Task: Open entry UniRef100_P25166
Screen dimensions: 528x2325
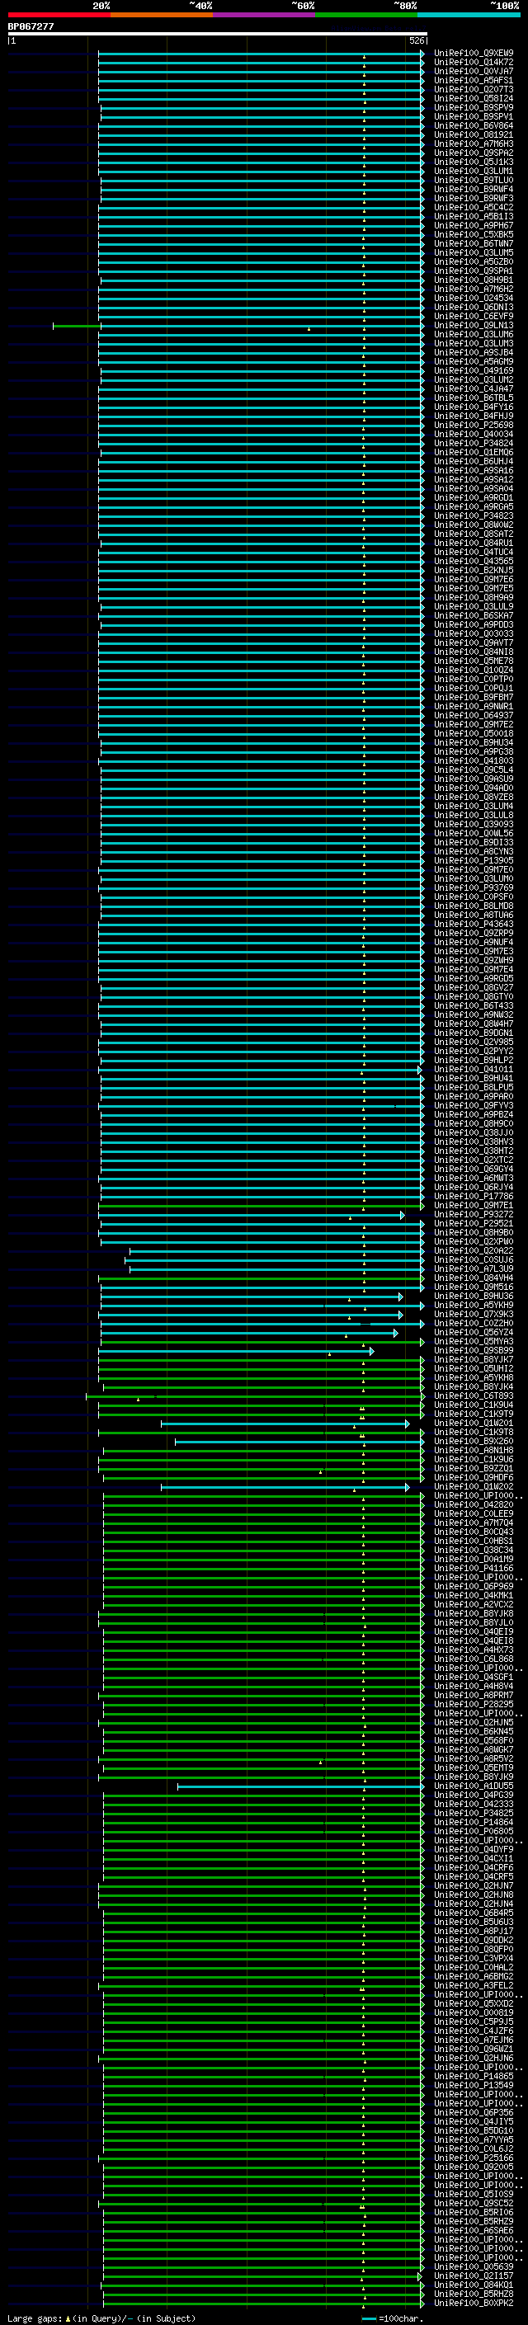Action: (x=474, y=2159)
